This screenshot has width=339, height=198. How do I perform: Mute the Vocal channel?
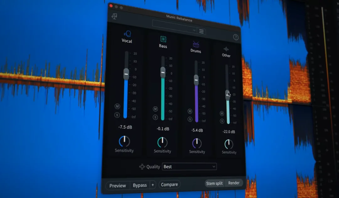(117, 106)
